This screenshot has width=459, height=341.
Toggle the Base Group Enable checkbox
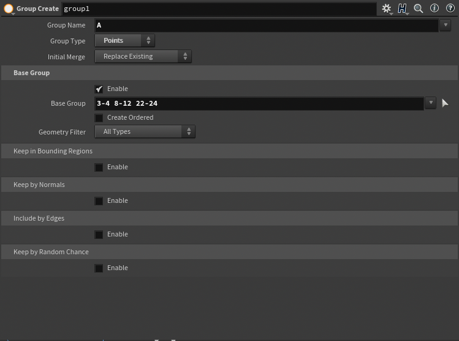coord(99,89)
